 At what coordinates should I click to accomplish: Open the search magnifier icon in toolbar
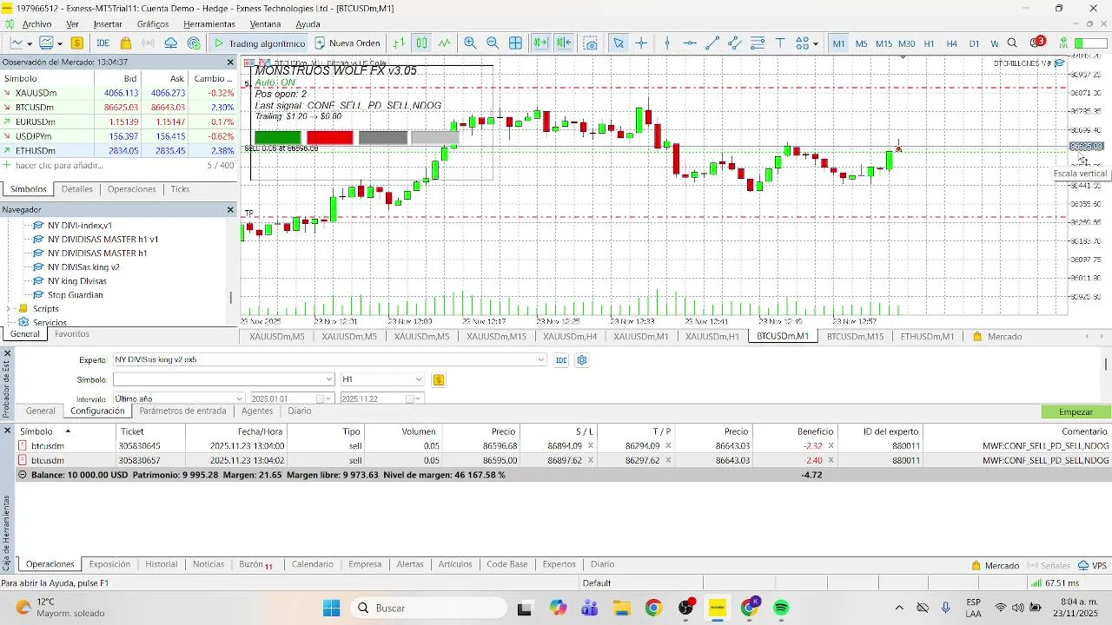1013,43
